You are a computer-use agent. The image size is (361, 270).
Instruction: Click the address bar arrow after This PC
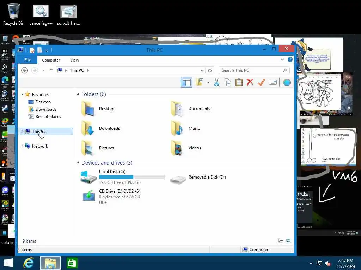[88, 70]
